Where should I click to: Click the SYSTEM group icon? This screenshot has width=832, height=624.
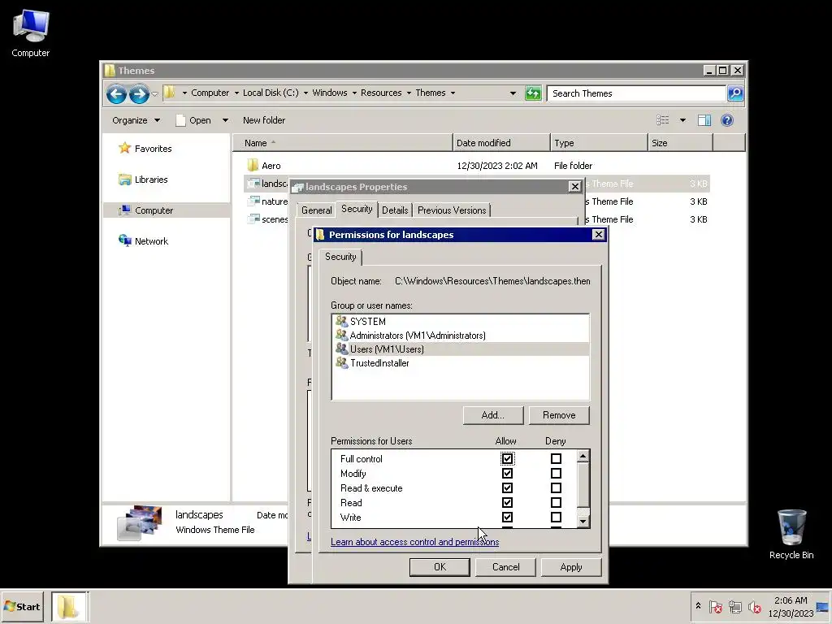[342, 321]
